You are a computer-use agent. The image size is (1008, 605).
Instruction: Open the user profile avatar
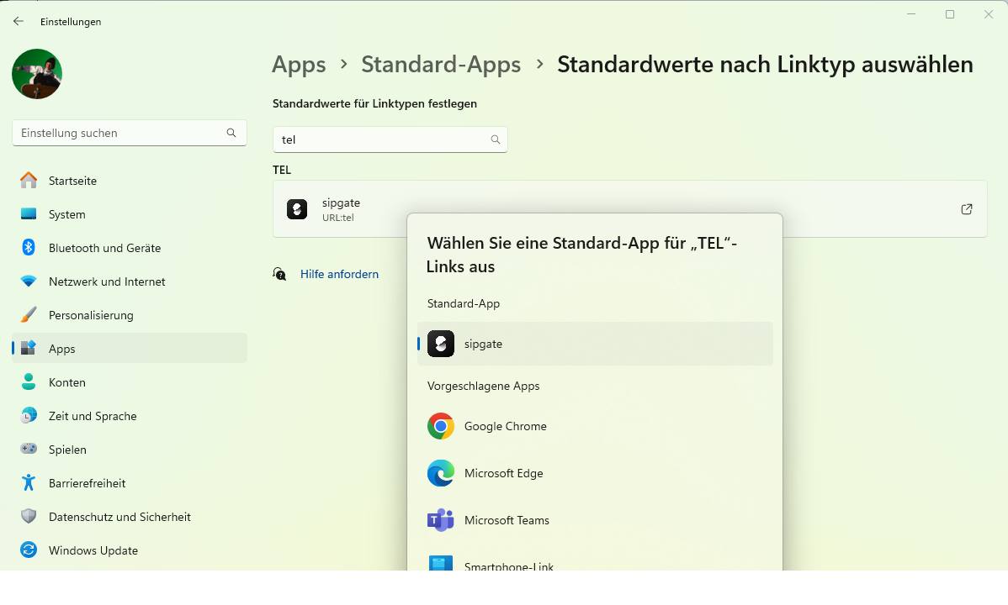(37, 74)
